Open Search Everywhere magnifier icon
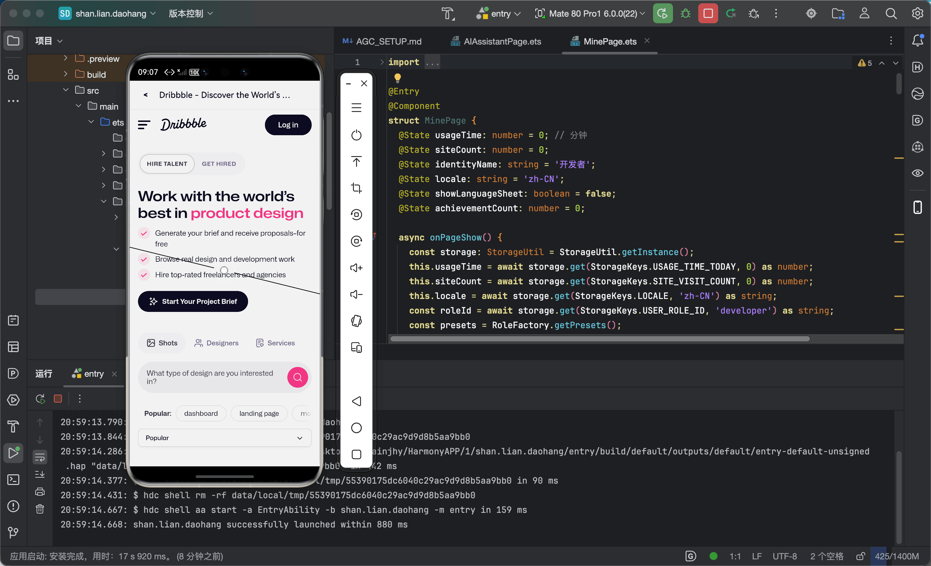931x566 pixels. pyautogui.click(x=891, y=14)
